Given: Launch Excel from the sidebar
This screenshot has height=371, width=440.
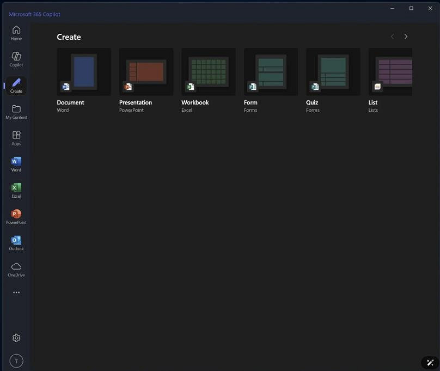Looking at the screenshot, I should click(x=16, y=190).
